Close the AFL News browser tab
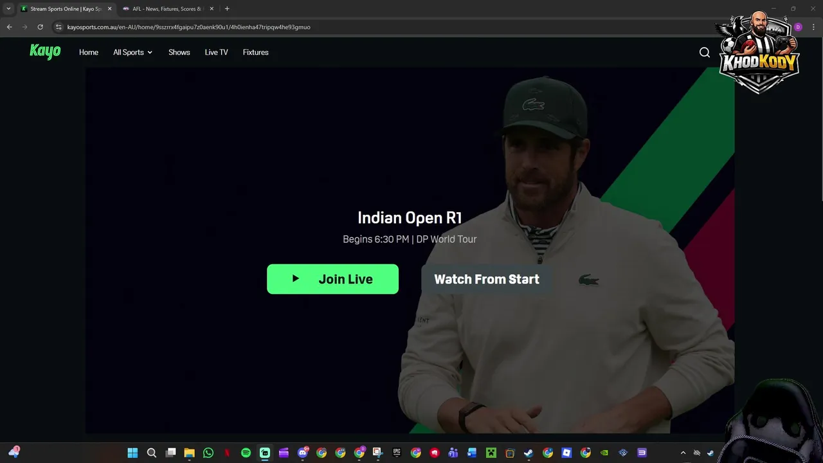 click(x=212, y=9)
